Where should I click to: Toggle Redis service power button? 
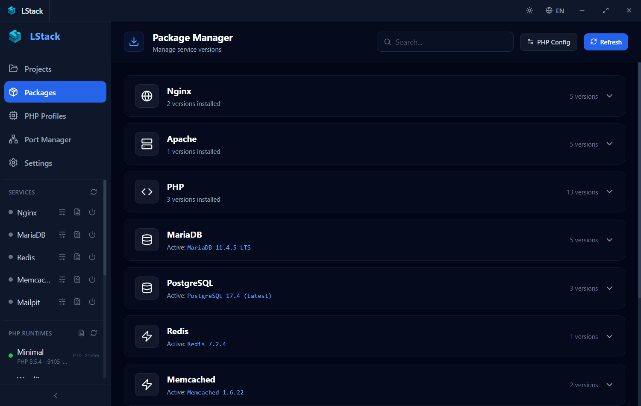point(92,257)
